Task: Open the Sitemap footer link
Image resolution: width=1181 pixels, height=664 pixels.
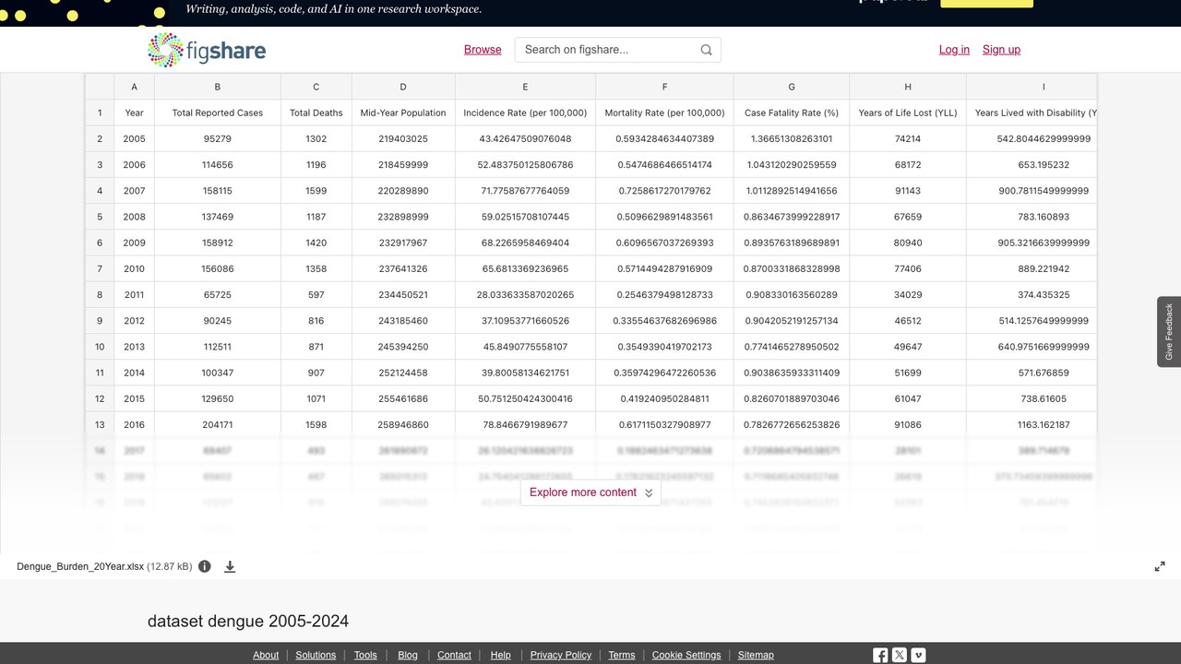Action: [756, 655]
